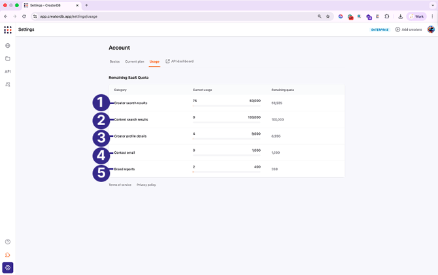Bookmark this page with star icon

(328, 16)
